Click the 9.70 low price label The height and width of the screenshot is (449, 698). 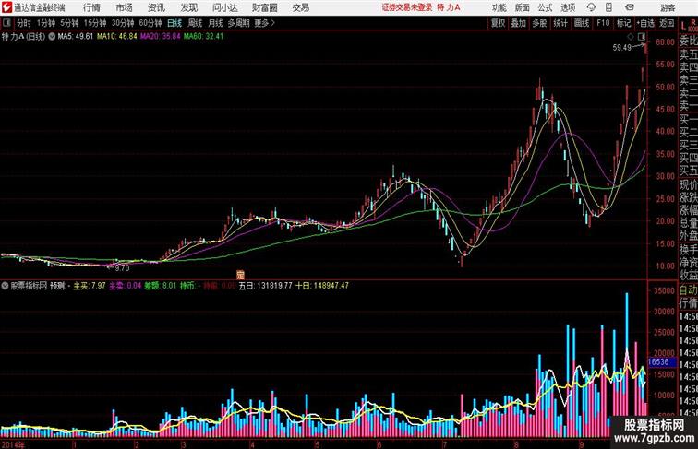click(x=122, y=268)
